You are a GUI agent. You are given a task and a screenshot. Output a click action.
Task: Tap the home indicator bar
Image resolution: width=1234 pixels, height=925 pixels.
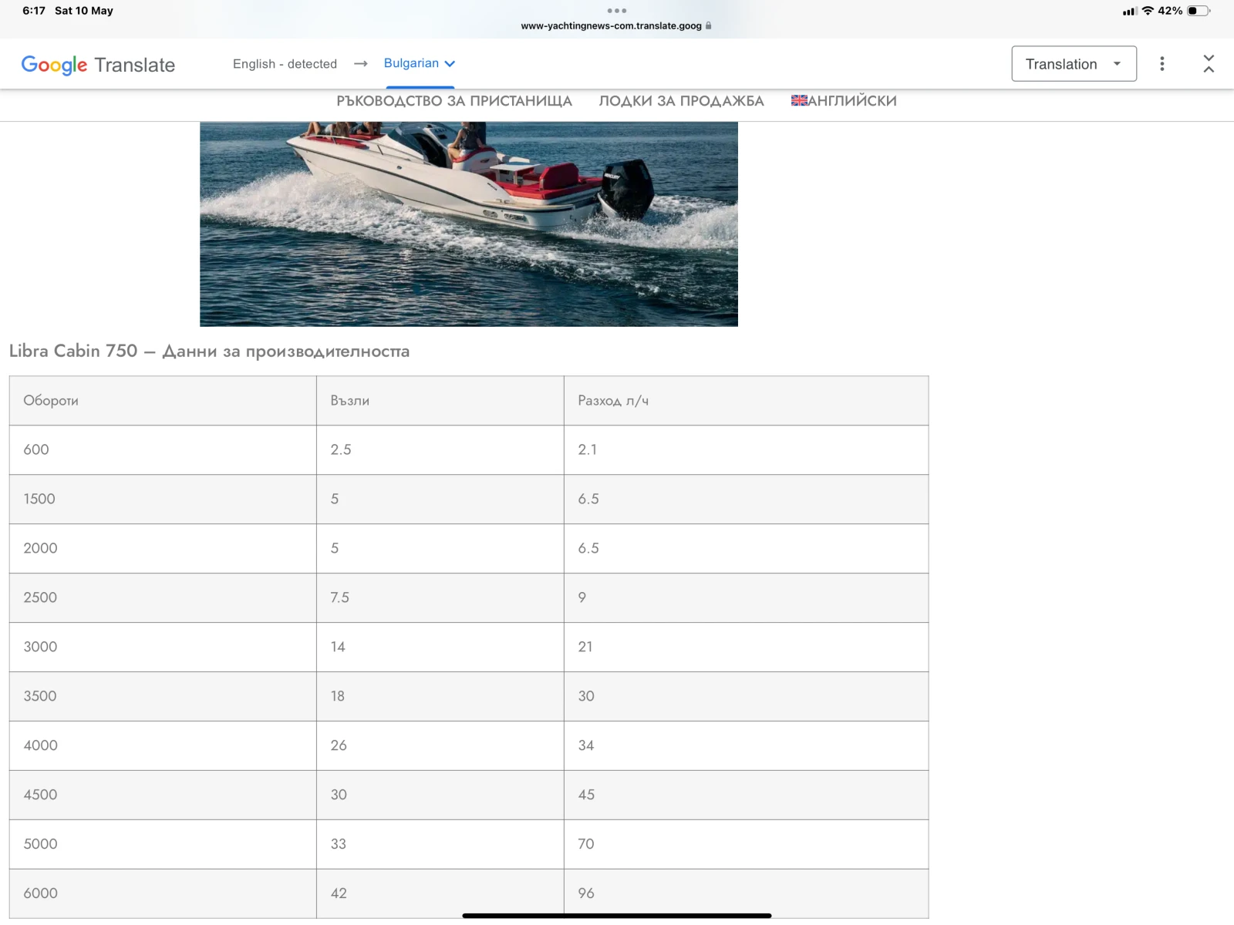[x=616, y=915]
